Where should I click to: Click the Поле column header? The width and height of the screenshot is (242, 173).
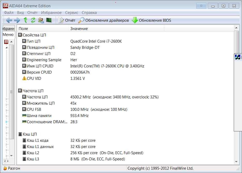43,29
